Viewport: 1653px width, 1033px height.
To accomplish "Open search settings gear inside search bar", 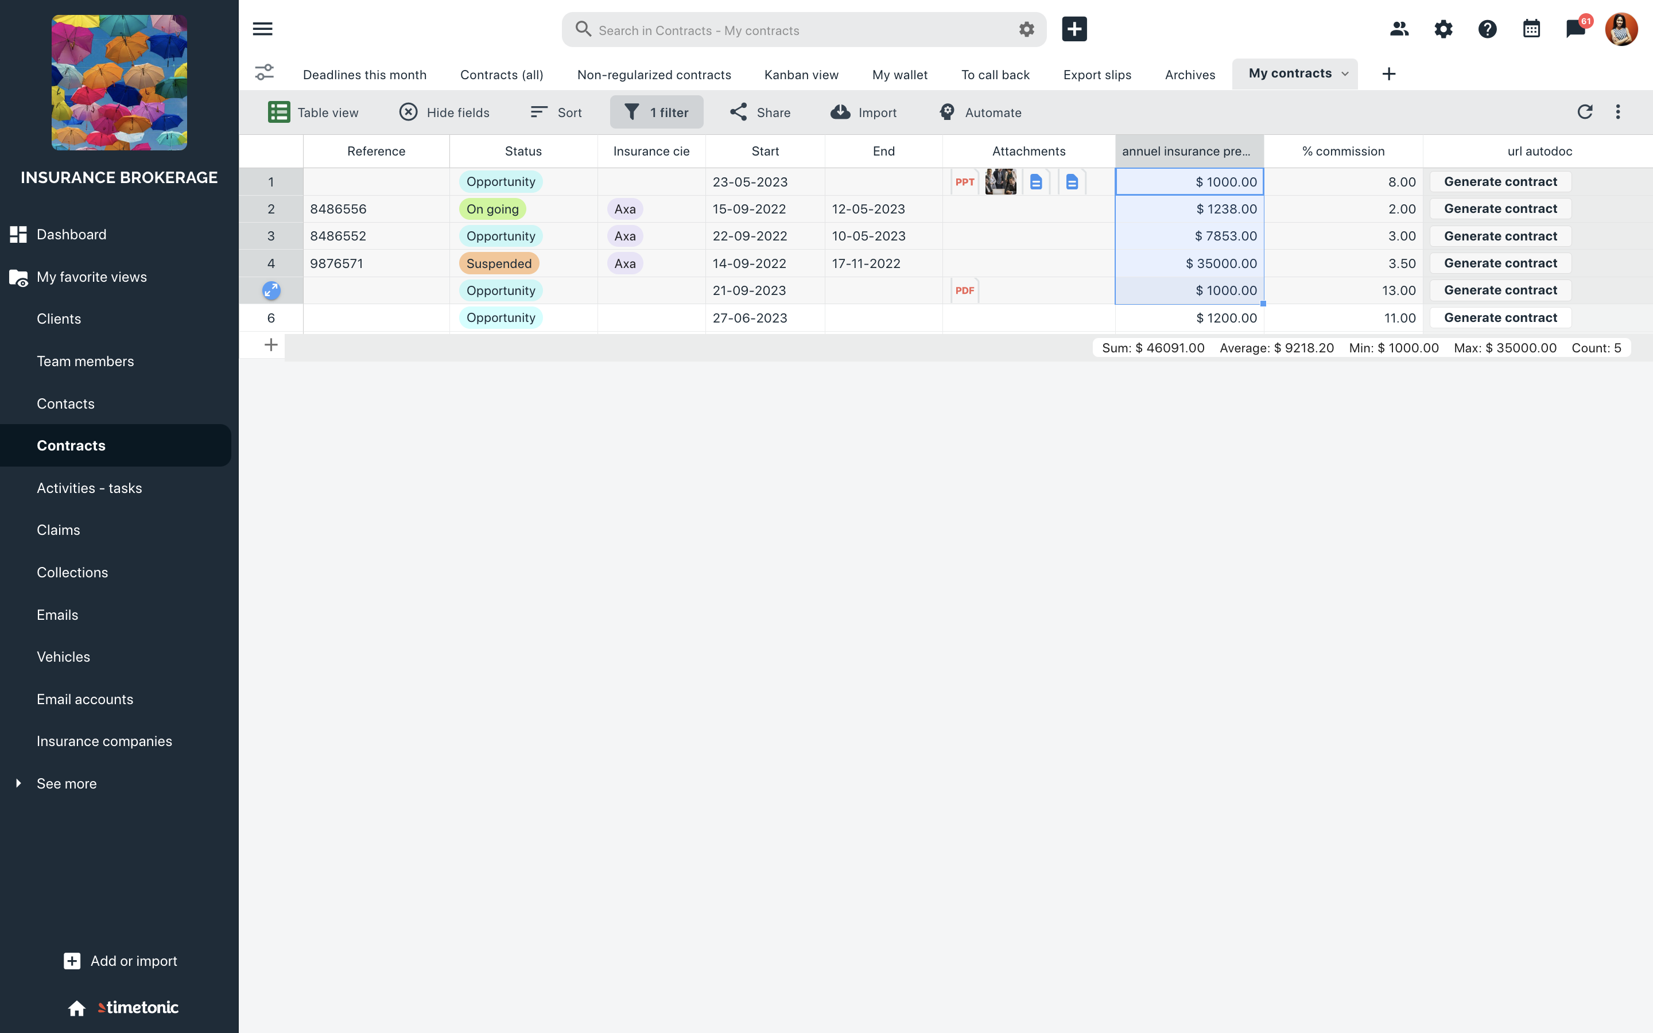I will [x=1026, y=29].
